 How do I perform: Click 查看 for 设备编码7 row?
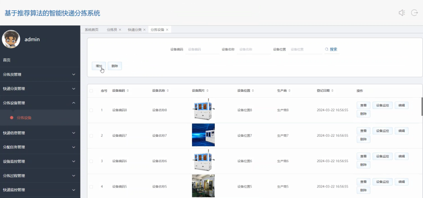(363, 131)
